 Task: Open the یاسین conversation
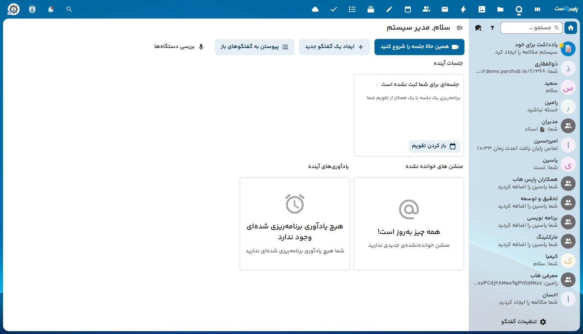pos(525,164)
